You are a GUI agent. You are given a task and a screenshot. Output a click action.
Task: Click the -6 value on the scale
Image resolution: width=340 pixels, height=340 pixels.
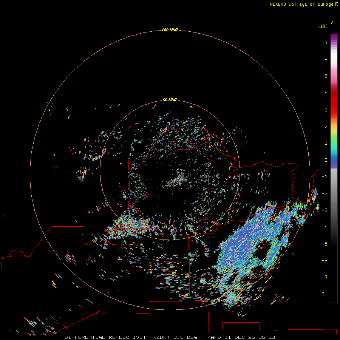click(x=325, y=261)
